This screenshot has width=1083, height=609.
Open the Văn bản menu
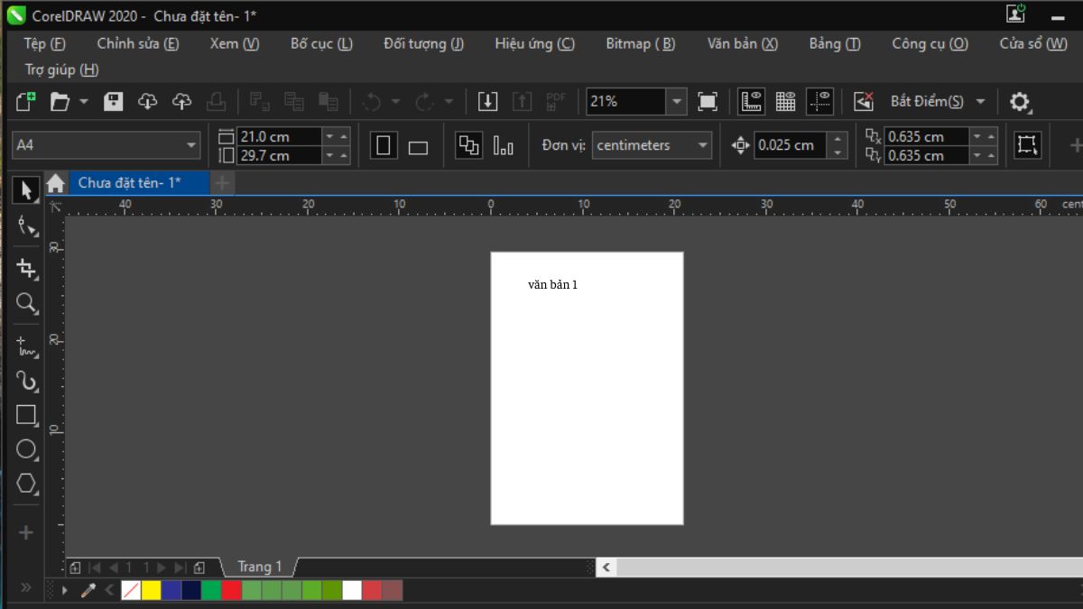click(743, 43)
